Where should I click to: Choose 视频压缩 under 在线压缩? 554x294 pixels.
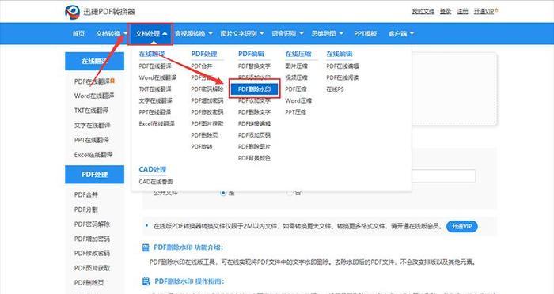pos(297,77)
